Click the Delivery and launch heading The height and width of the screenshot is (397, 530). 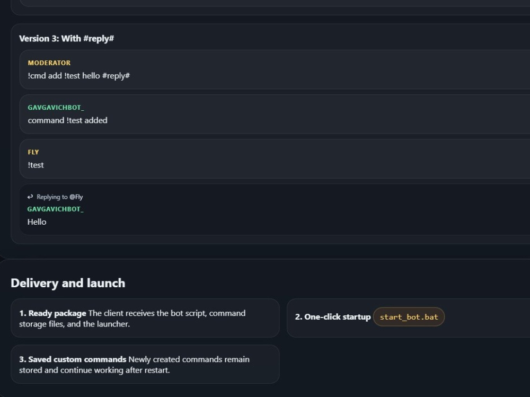(x=68, y=283)
